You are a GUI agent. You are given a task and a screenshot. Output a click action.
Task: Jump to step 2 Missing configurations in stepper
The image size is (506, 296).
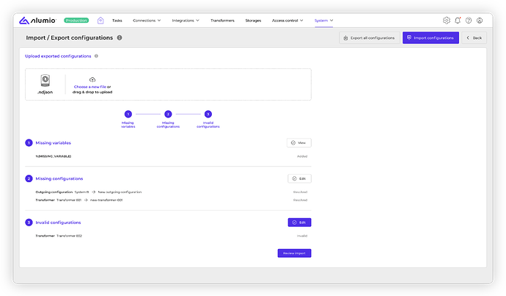[x=168, y=115]
